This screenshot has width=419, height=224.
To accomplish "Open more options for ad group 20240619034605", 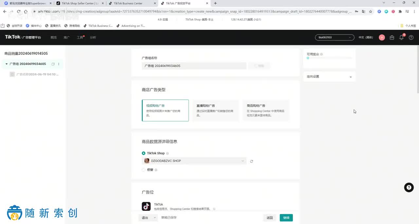I will pyautogui.click(x=59, y=64).
